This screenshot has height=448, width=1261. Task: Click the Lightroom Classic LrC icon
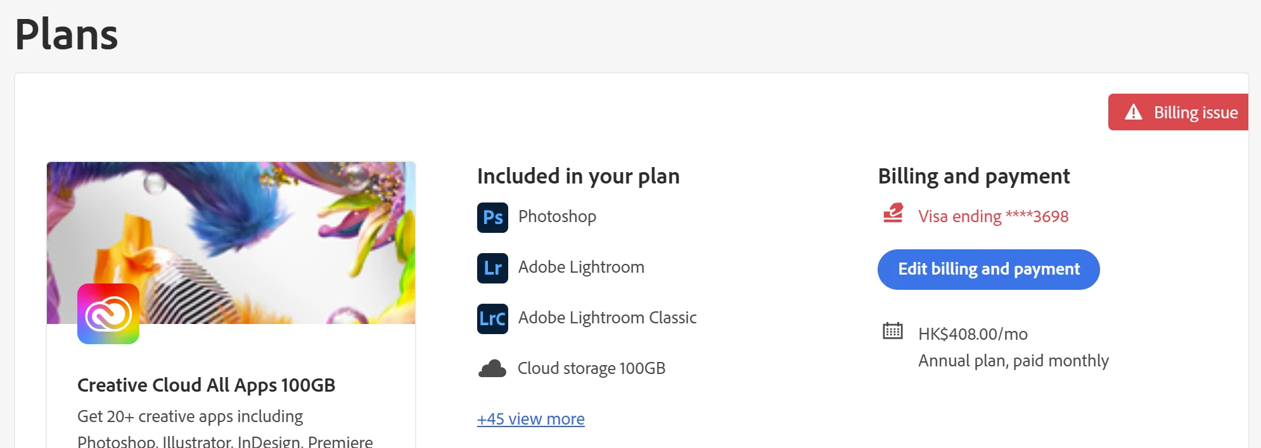(x=492, y=318)
